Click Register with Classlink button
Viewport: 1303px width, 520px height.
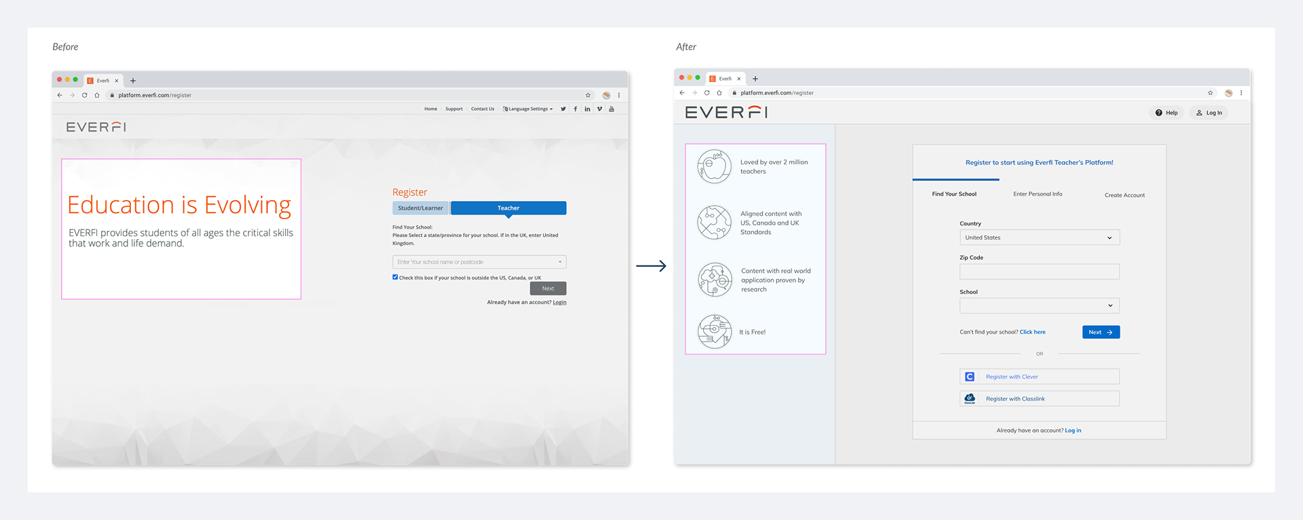point(1040,398)
